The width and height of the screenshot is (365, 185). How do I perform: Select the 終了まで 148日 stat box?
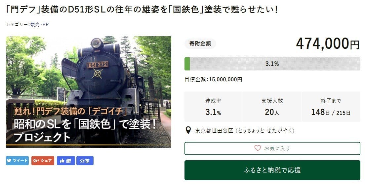331,107
